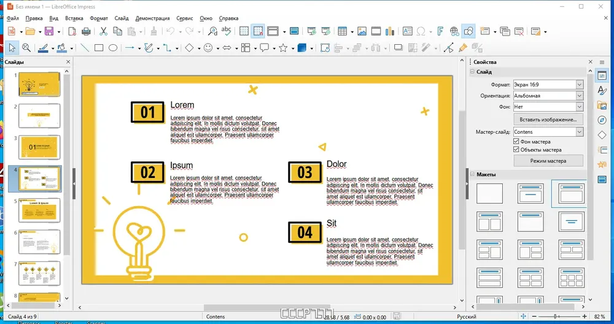Viewport: 614px width, 324px height.
Task: Click the zoom slider handle
Action: (x=555, y=316)
